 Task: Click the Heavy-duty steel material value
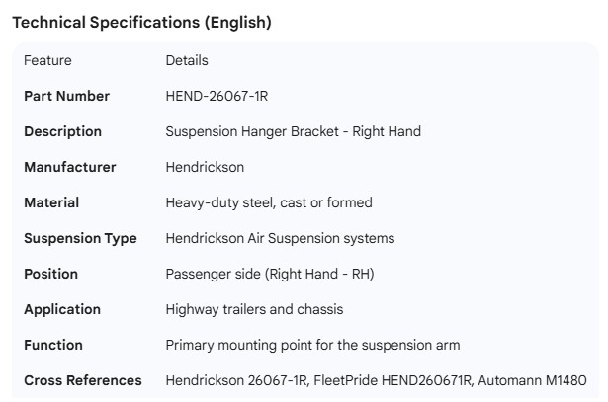(x=269, y=203)
